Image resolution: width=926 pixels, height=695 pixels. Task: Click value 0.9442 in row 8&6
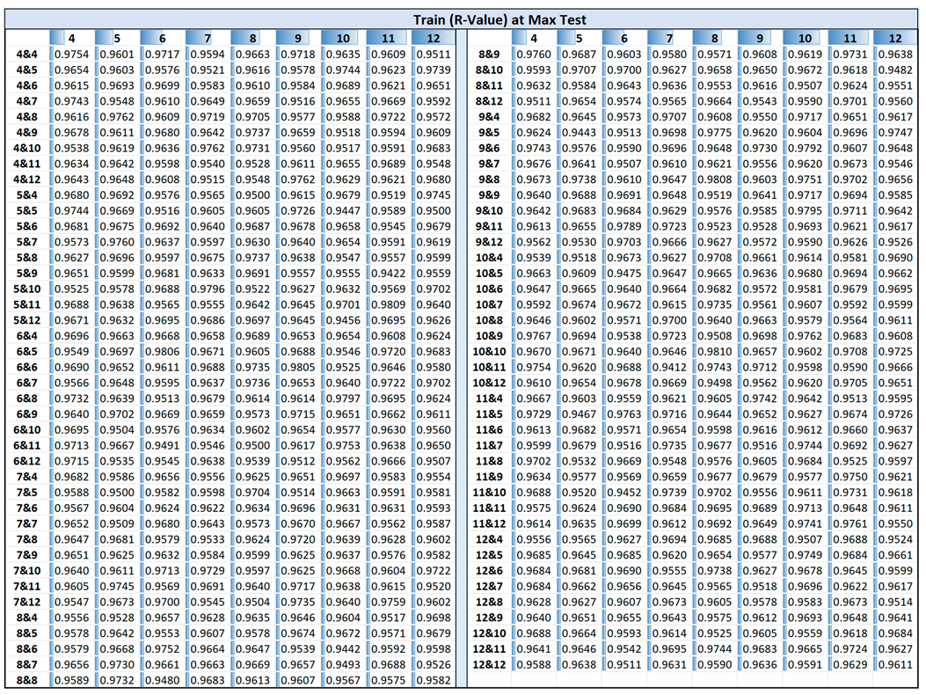(343, 649)
